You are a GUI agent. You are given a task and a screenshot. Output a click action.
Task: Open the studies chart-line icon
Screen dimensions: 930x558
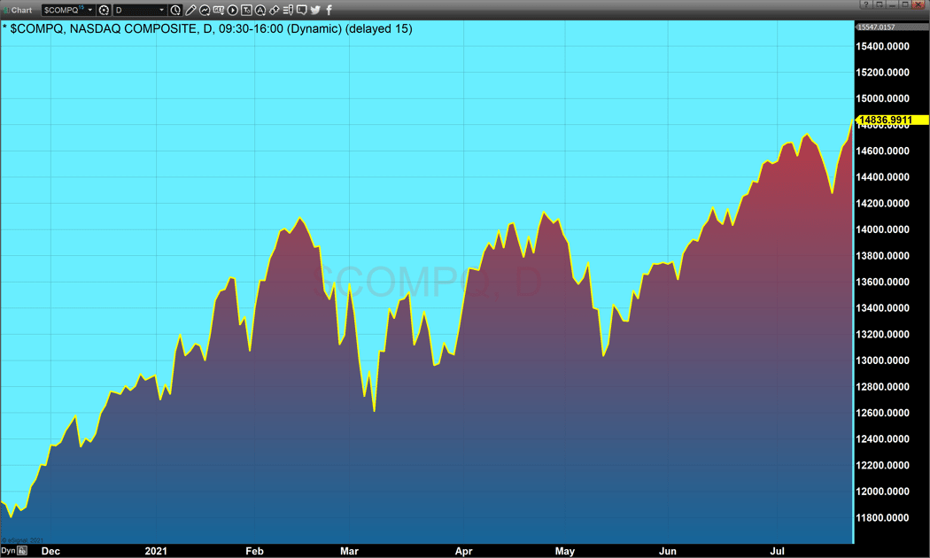(x=205, y=10)
